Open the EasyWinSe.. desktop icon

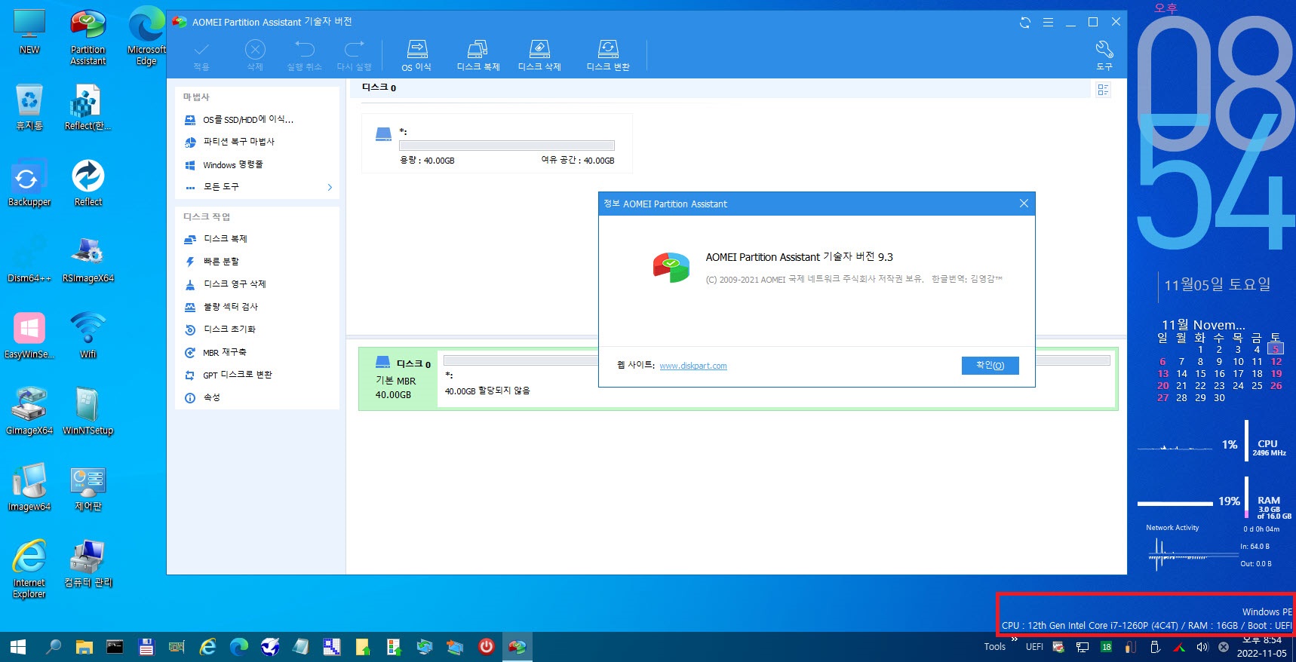29,335
